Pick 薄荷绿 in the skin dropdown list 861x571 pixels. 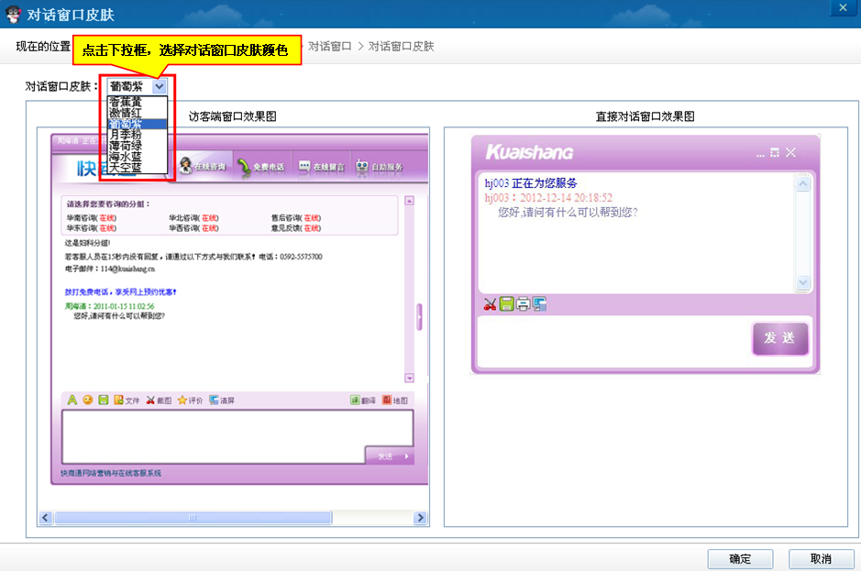126,146
